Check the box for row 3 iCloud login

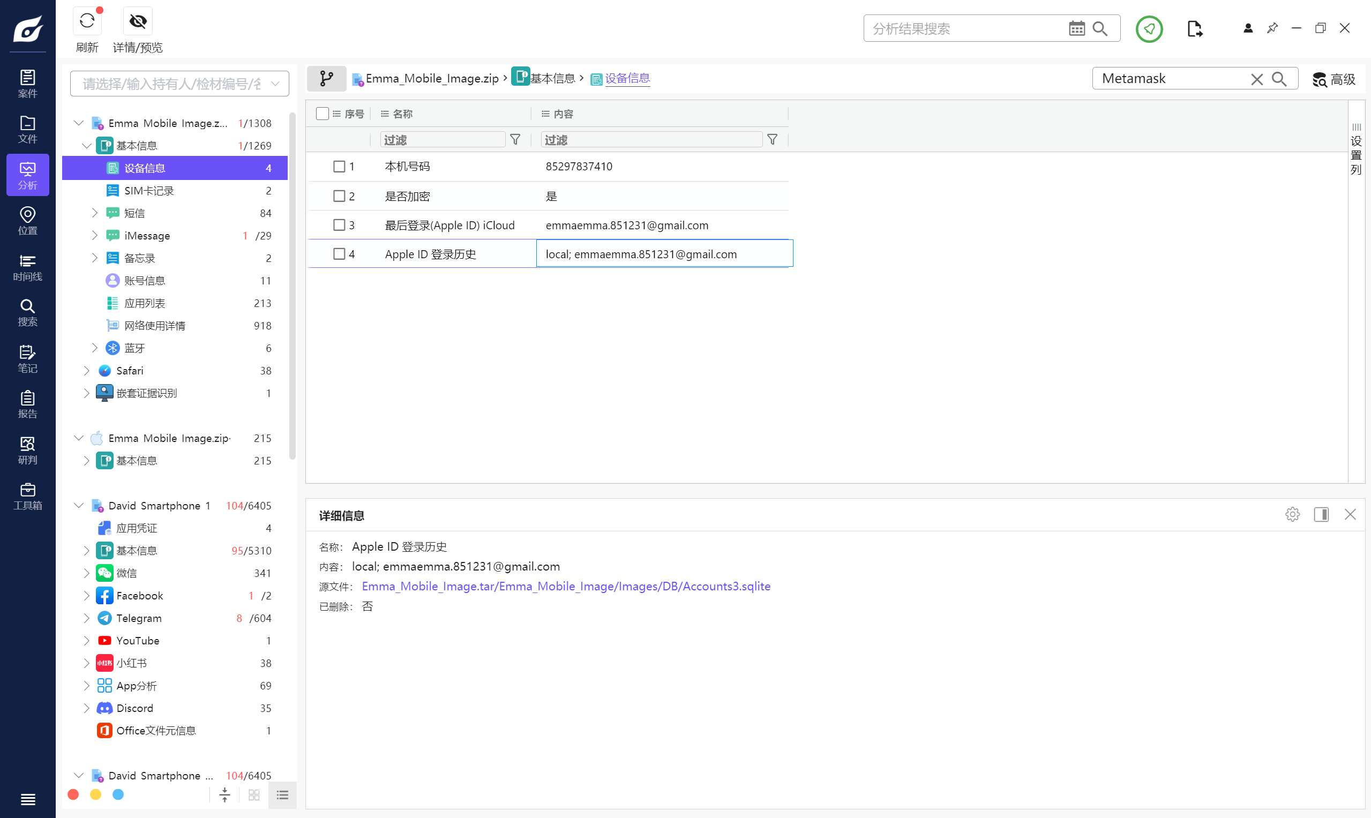[x=339, y=225]
